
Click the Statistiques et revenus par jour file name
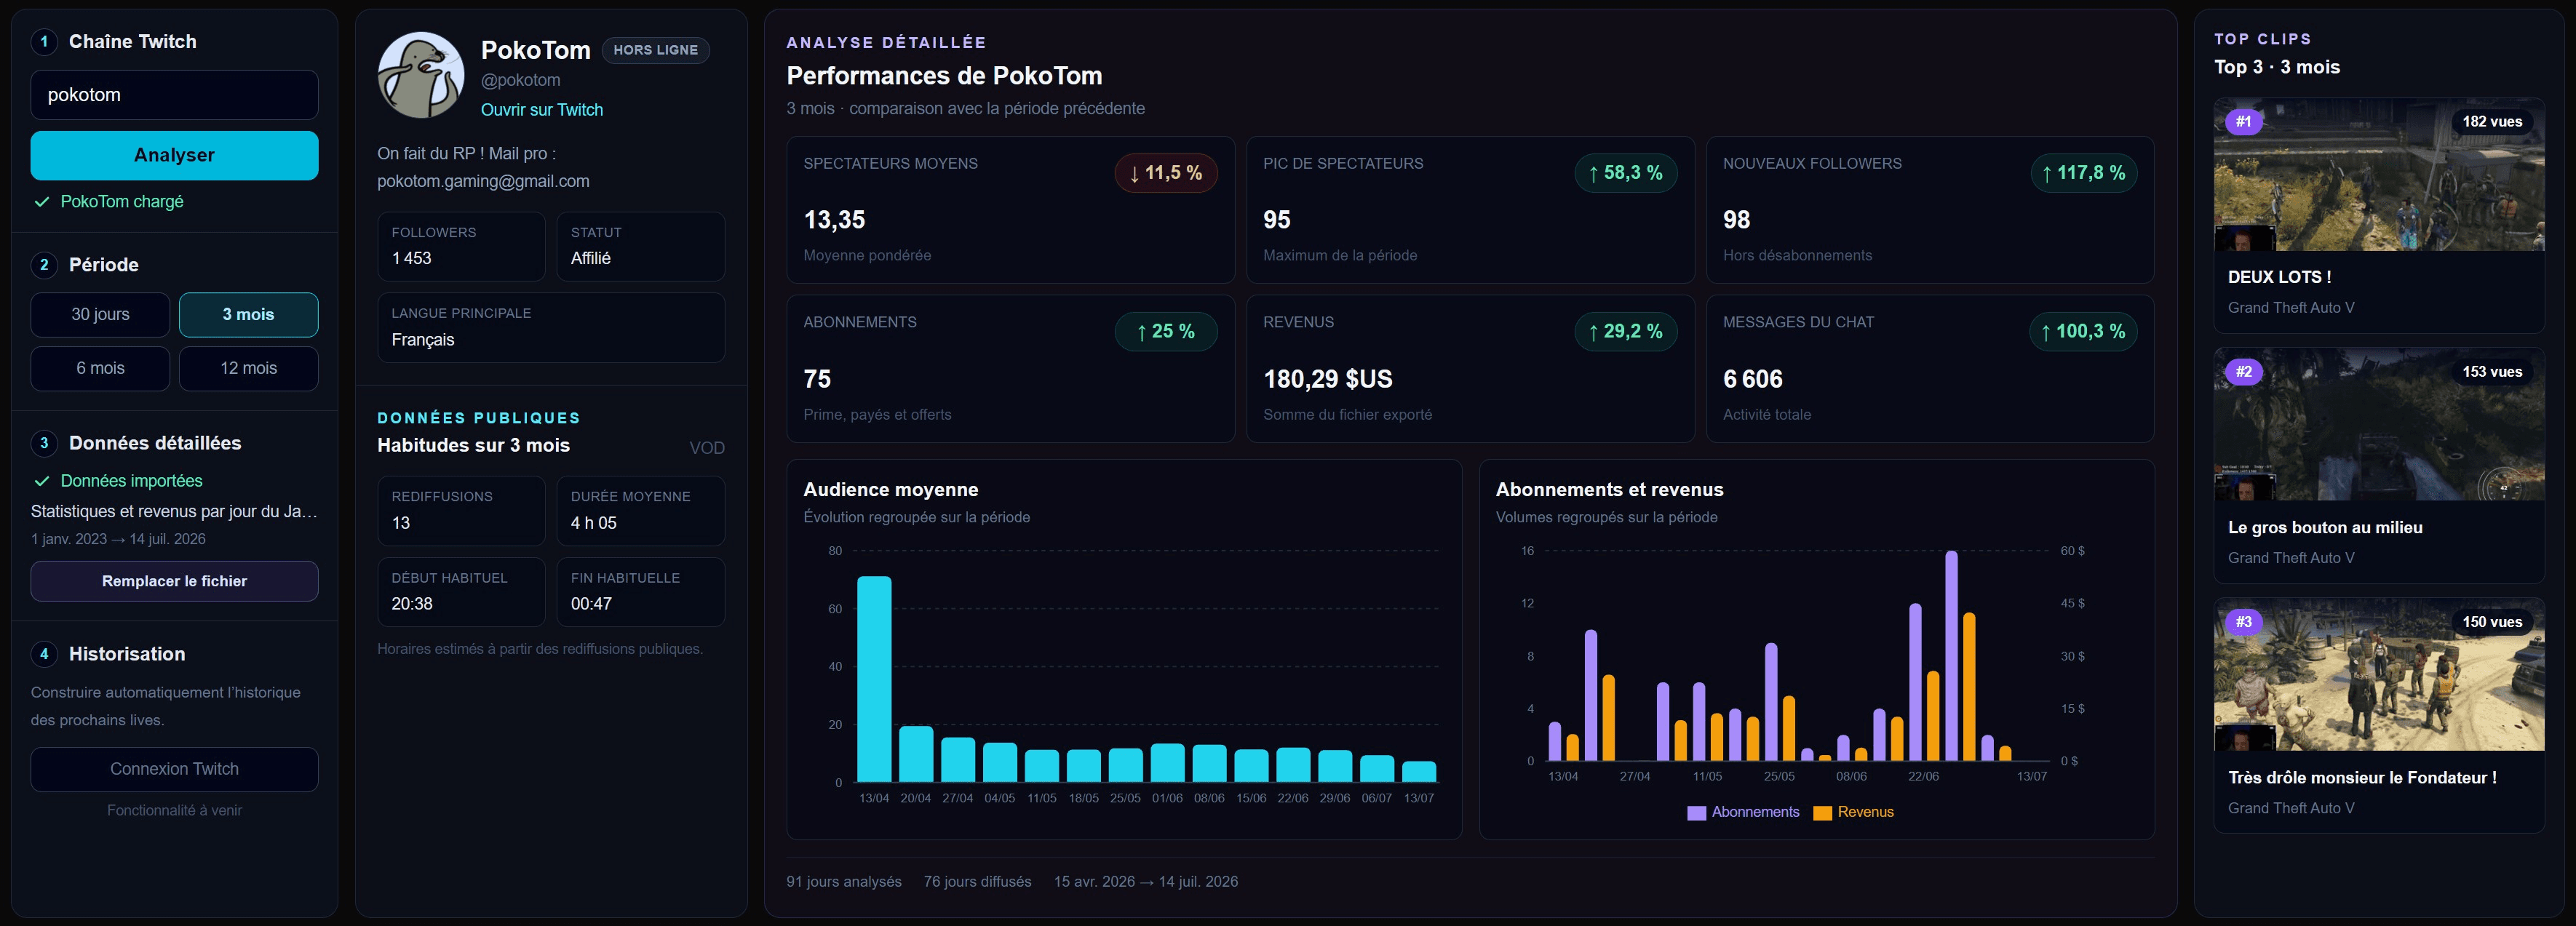pos(174,512)
